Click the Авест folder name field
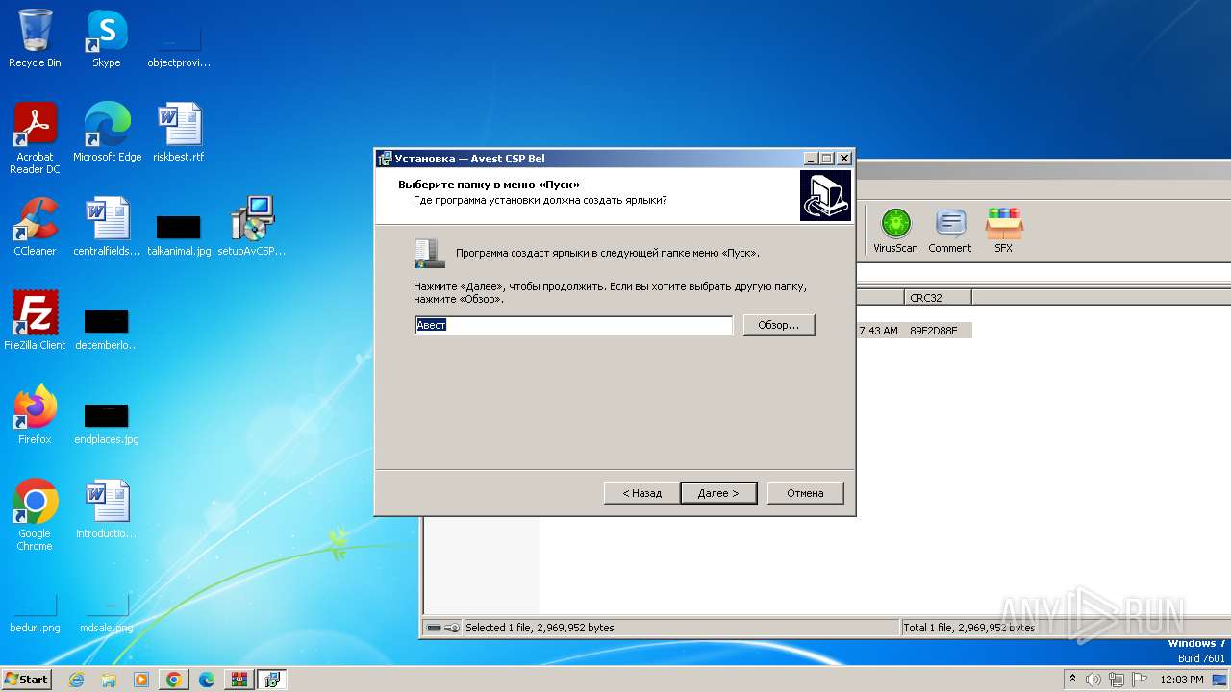The image size is (1231, 692). click(x=573, y=325)
